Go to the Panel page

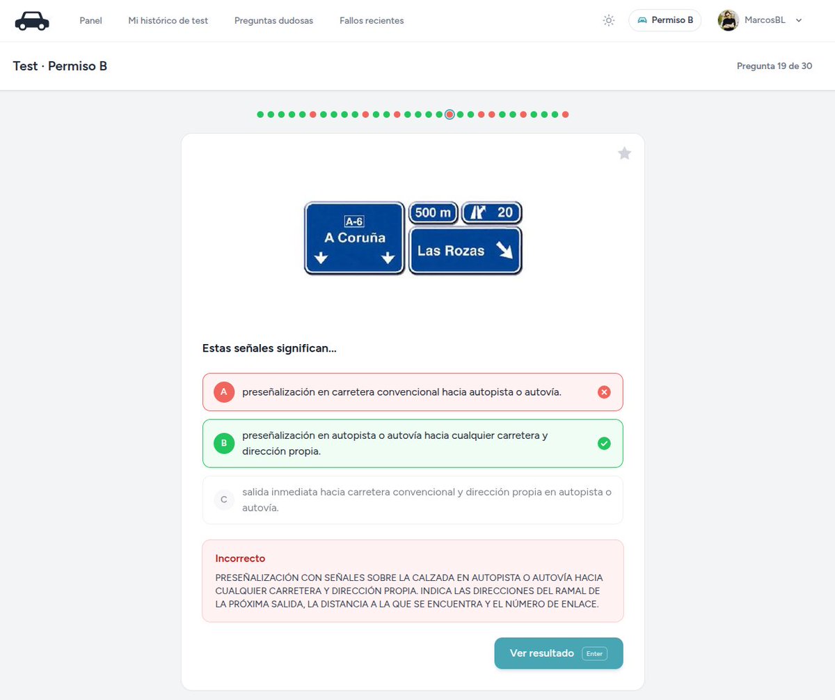tap(90, 21)
